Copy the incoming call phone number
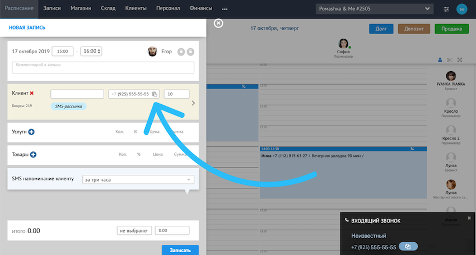Viewport: 476px width, 255px height. pos(408,247)
